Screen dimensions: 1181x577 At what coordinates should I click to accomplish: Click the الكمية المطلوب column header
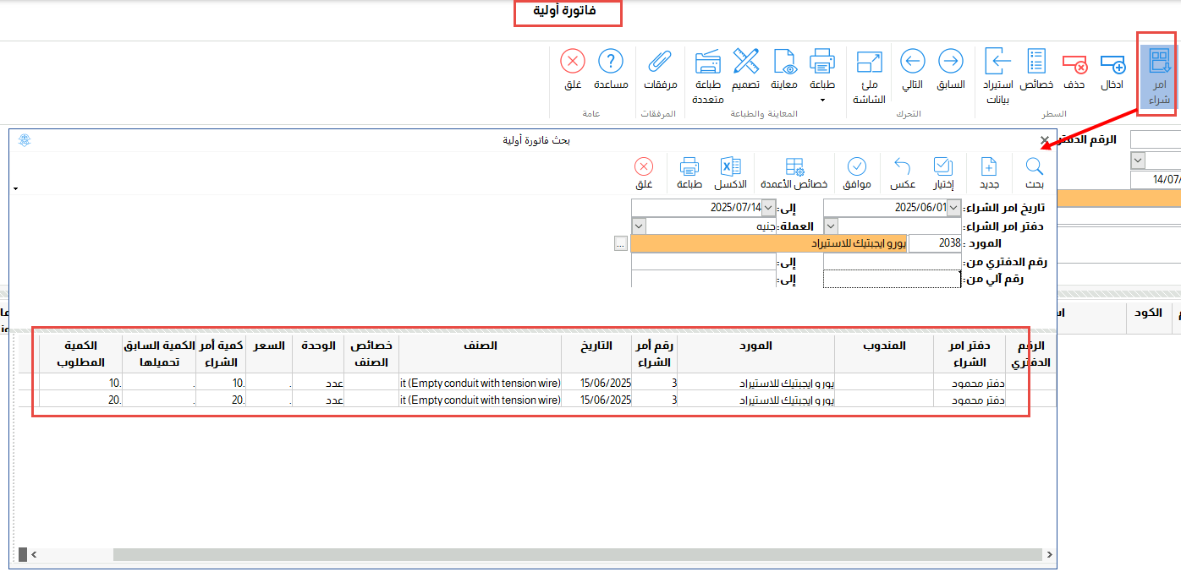pos(81,354)
